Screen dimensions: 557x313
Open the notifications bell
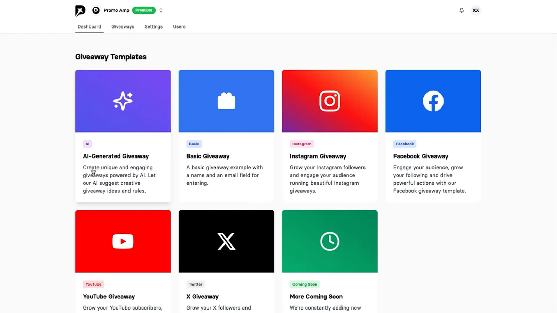coord(461,10)
